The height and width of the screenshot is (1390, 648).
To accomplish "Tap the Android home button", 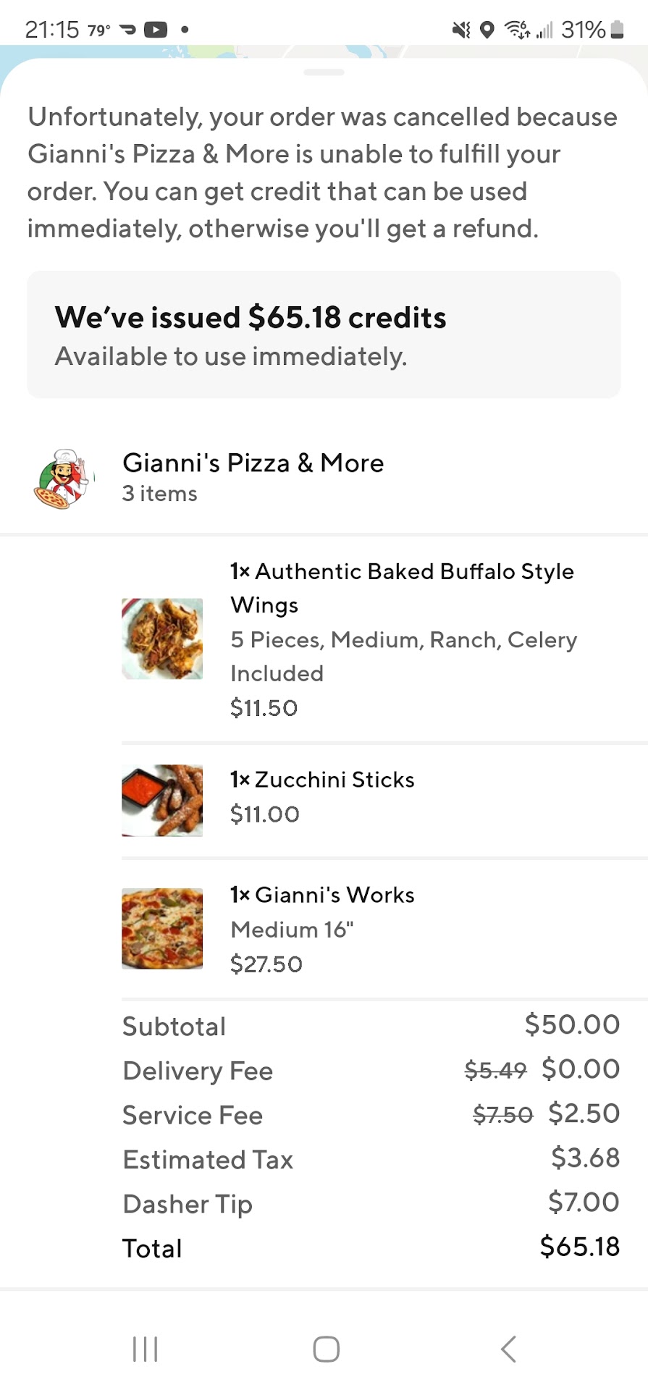I will pyautogui.click(x=326, y=1349).
